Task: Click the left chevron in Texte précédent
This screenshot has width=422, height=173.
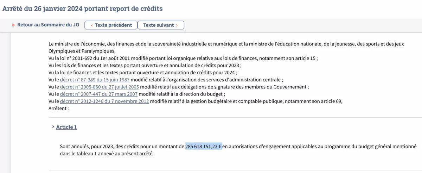Action: [x=92, y=25]
